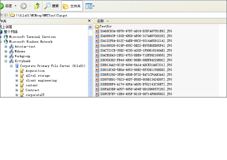The height and width of the screenshot is (160, 227).
Task: Toggle the Folders (文件夹) pane button
Action: pos(72,6)
